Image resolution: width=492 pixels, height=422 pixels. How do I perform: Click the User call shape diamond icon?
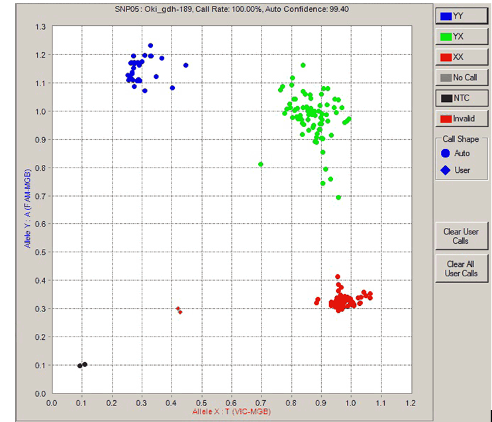coord(446,170)
